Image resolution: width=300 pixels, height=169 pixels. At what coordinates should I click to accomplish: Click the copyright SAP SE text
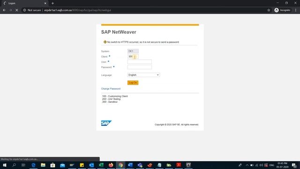tap(177, 124)
